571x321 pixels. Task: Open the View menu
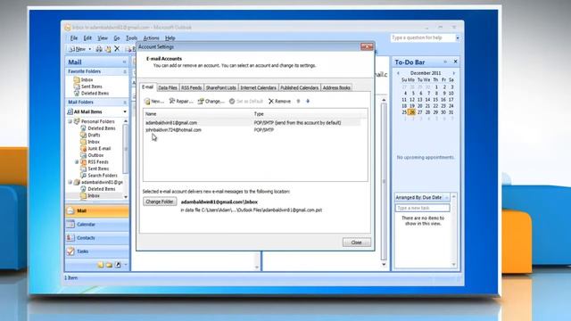coord(103,37)
